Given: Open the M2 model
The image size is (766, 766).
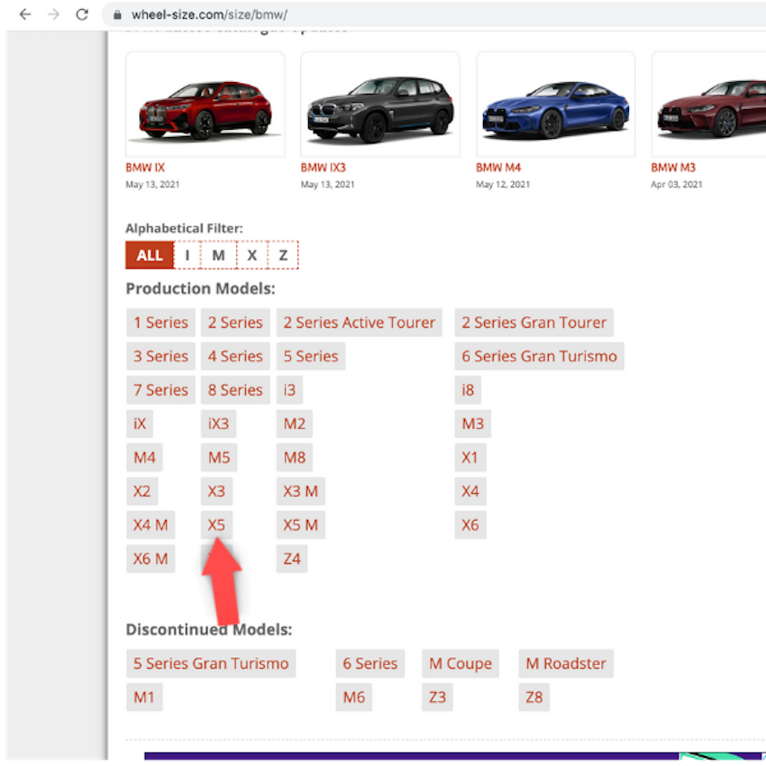Looking at the screenshot, I should click(x=295, y=424).
